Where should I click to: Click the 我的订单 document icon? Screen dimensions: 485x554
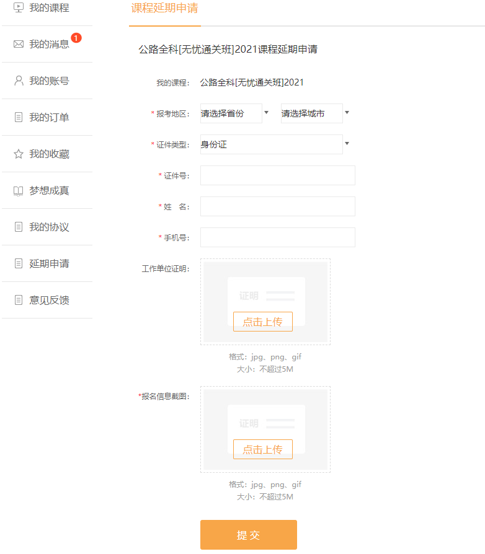[x=19, y=117]
